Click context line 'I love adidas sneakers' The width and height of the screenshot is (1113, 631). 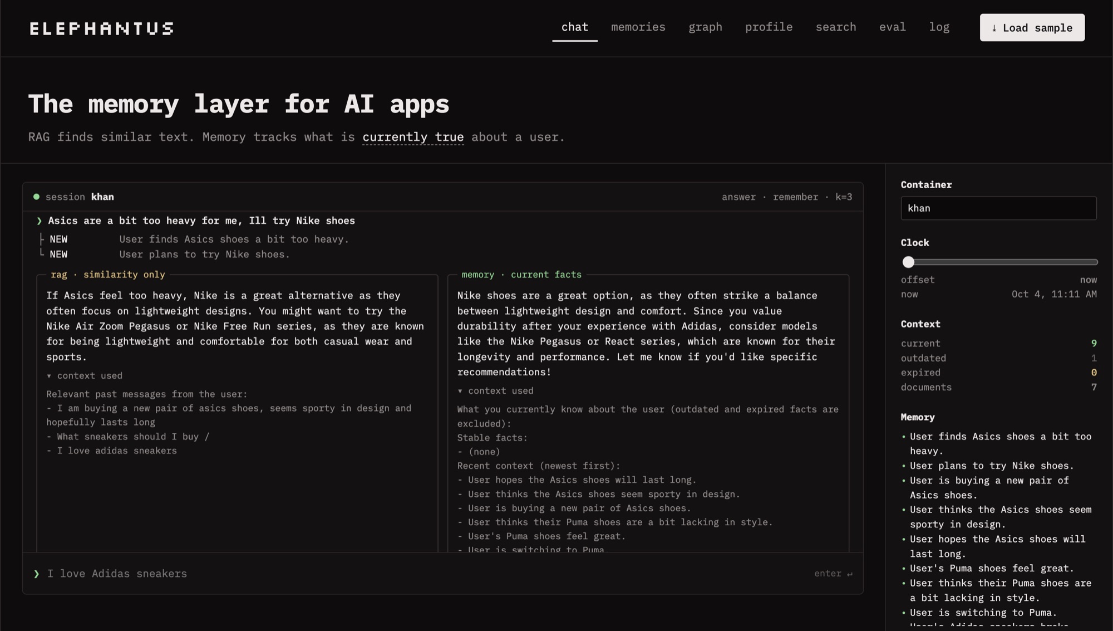117,451
